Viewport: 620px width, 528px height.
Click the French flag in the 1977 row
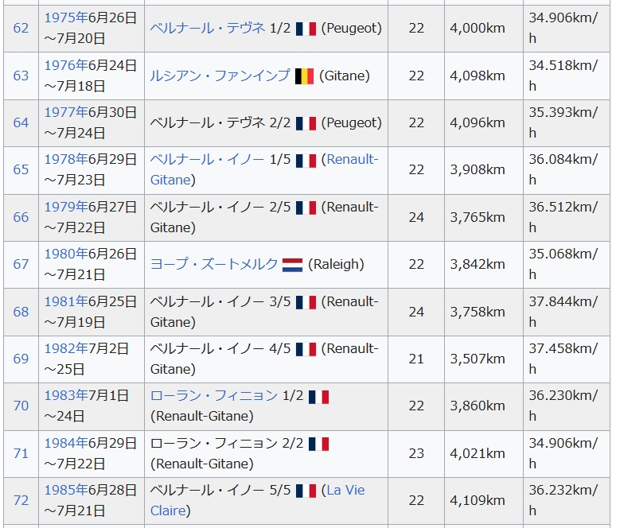306,123
